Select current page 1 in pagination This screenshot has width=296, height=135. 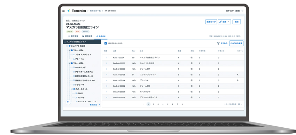[148, 104]
